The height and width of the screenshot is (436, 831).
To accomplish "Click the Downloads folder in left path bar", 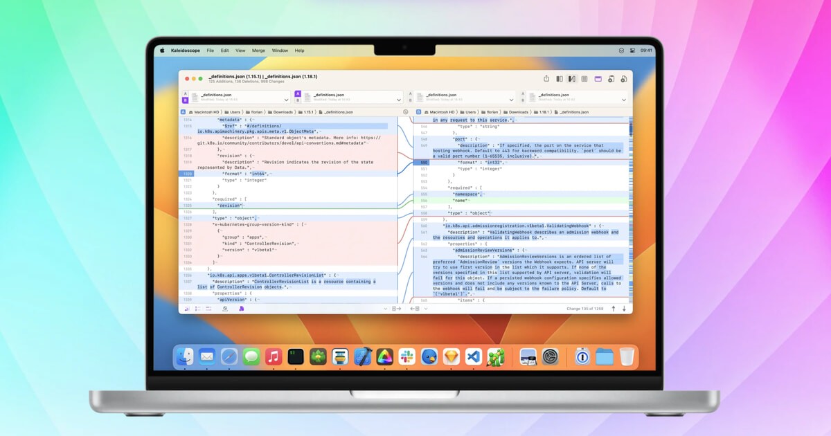I will click(x=283, y=111).
